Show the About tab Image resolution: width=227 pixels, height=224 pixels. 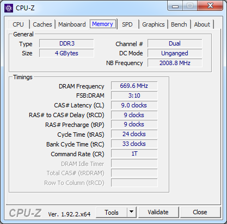click(202, 24)
